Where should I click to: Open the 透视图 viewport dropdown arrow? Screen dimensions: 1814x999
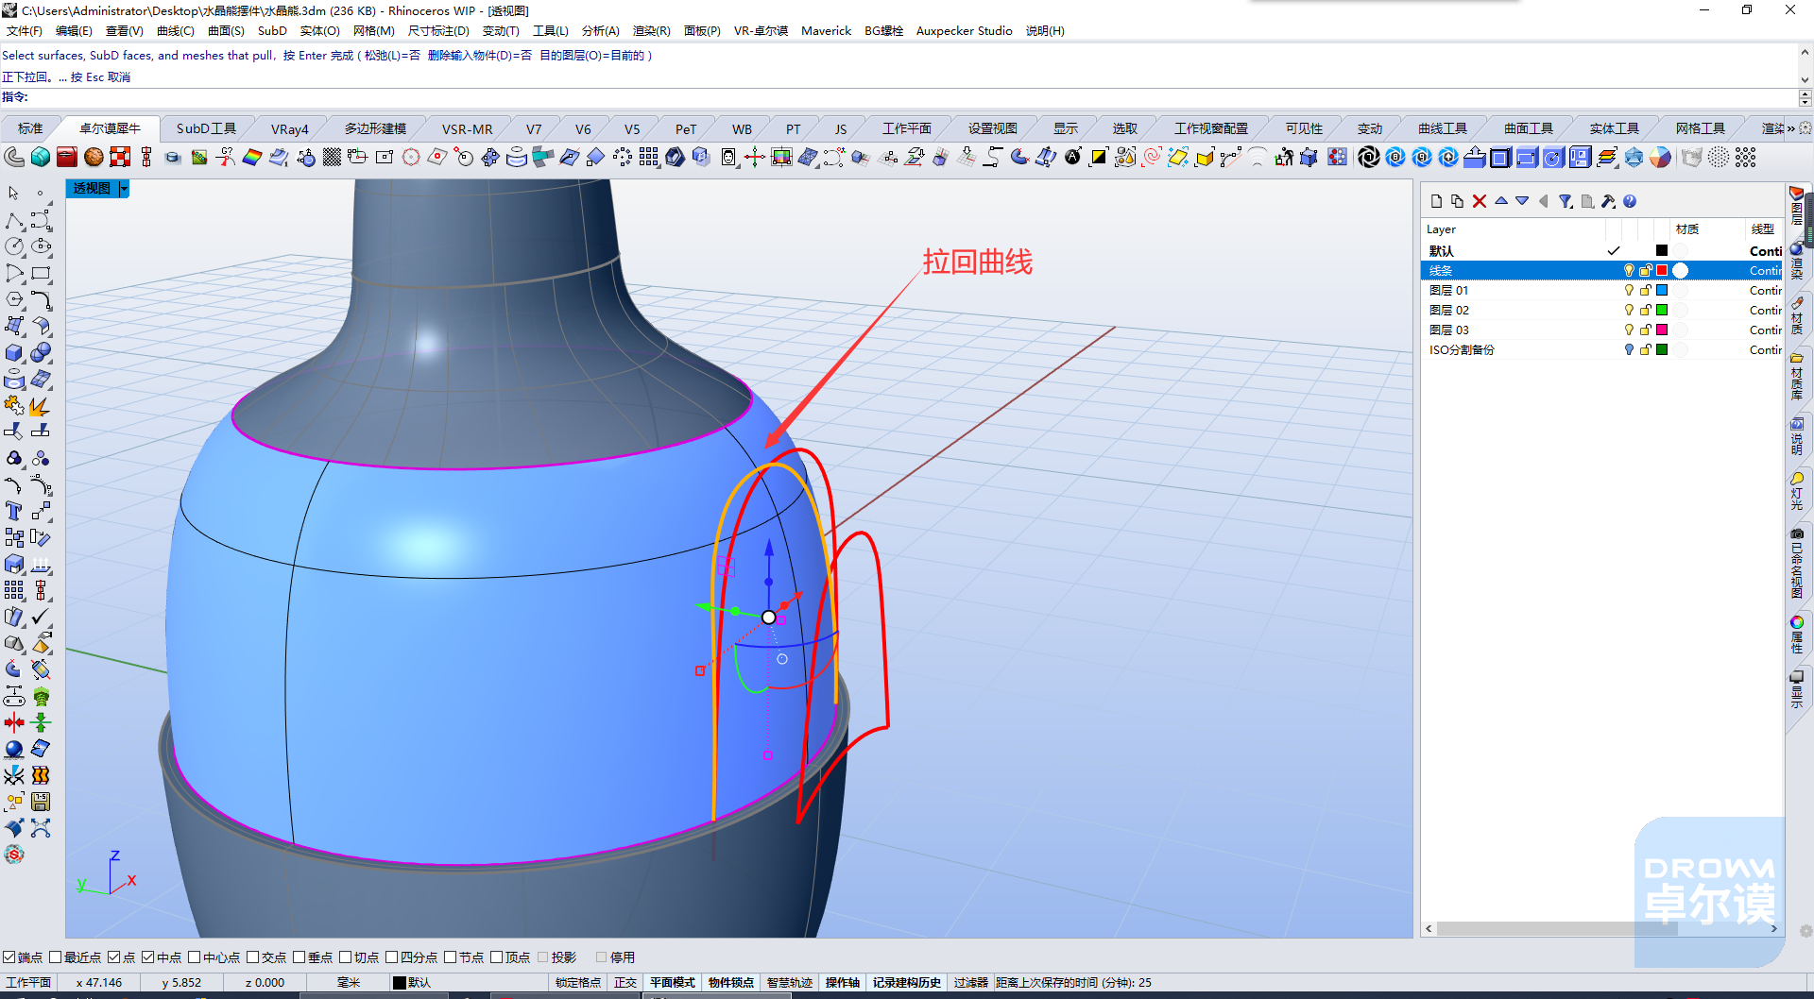[x=124, y=189]
